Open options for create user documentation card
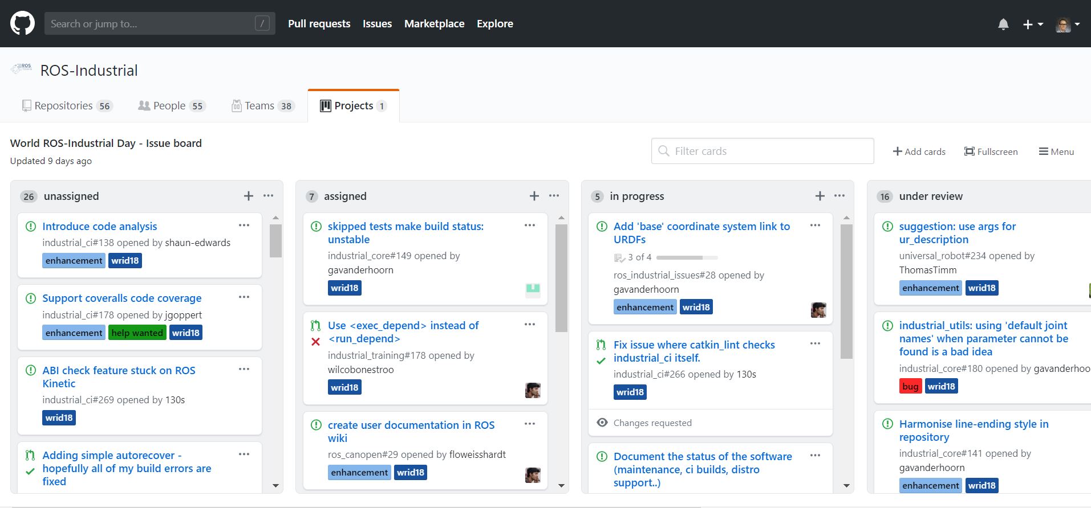1091x508 pixels. (530, 424)
